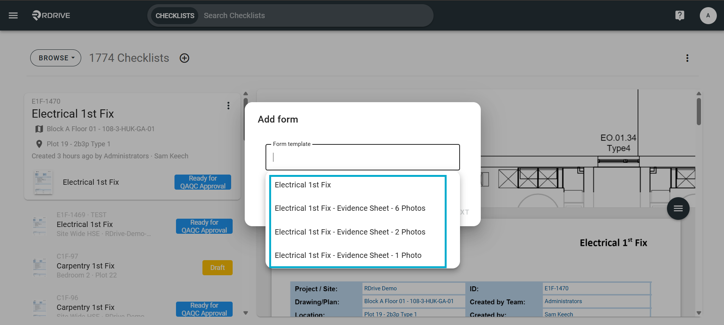Click the location pin beside Plot 19

(39, 144)
